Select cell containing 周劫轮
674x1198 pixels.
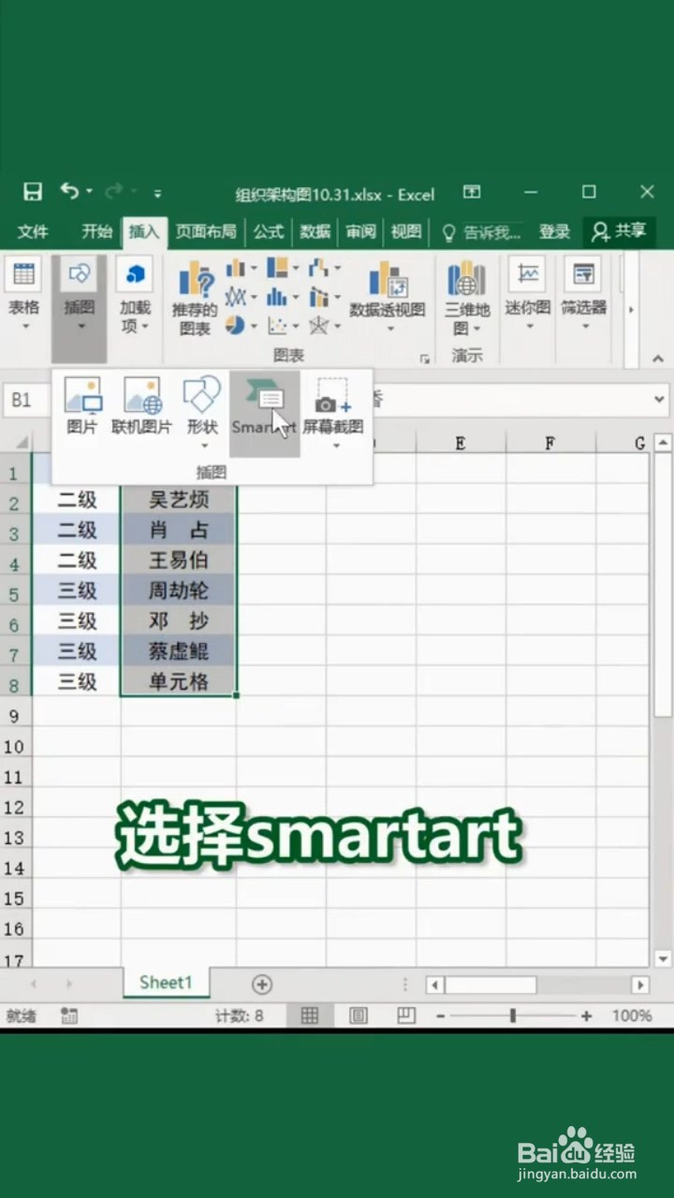[179, 591]
